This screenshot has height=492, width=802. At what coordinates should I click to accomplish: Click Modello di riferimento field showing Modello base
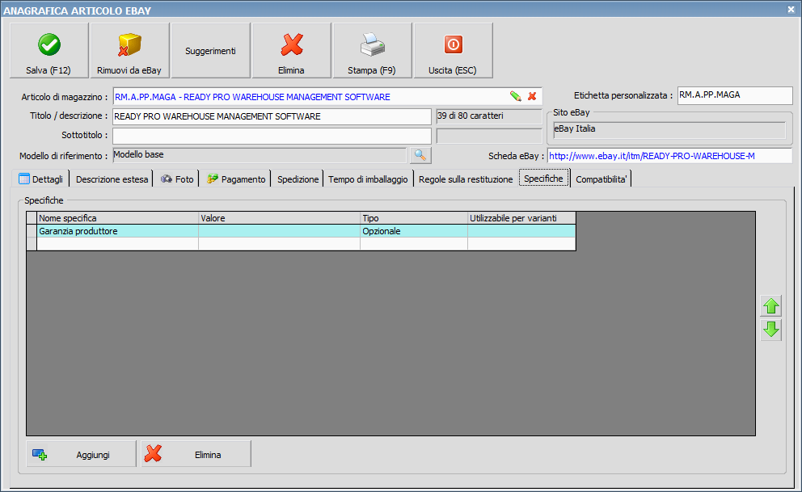(260, 155)
